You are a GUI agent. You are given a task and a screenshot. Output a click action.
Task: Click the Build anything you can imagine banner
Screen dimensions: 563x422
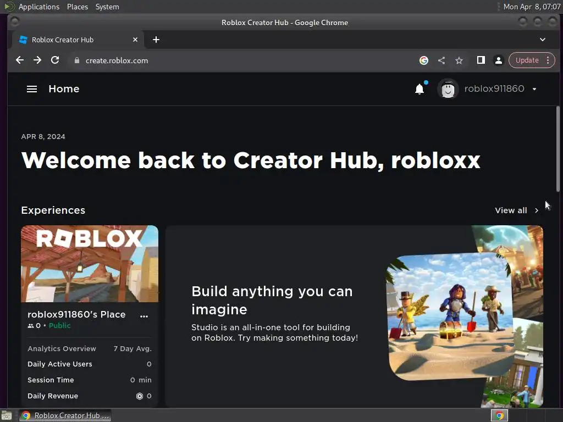point(354,316)
